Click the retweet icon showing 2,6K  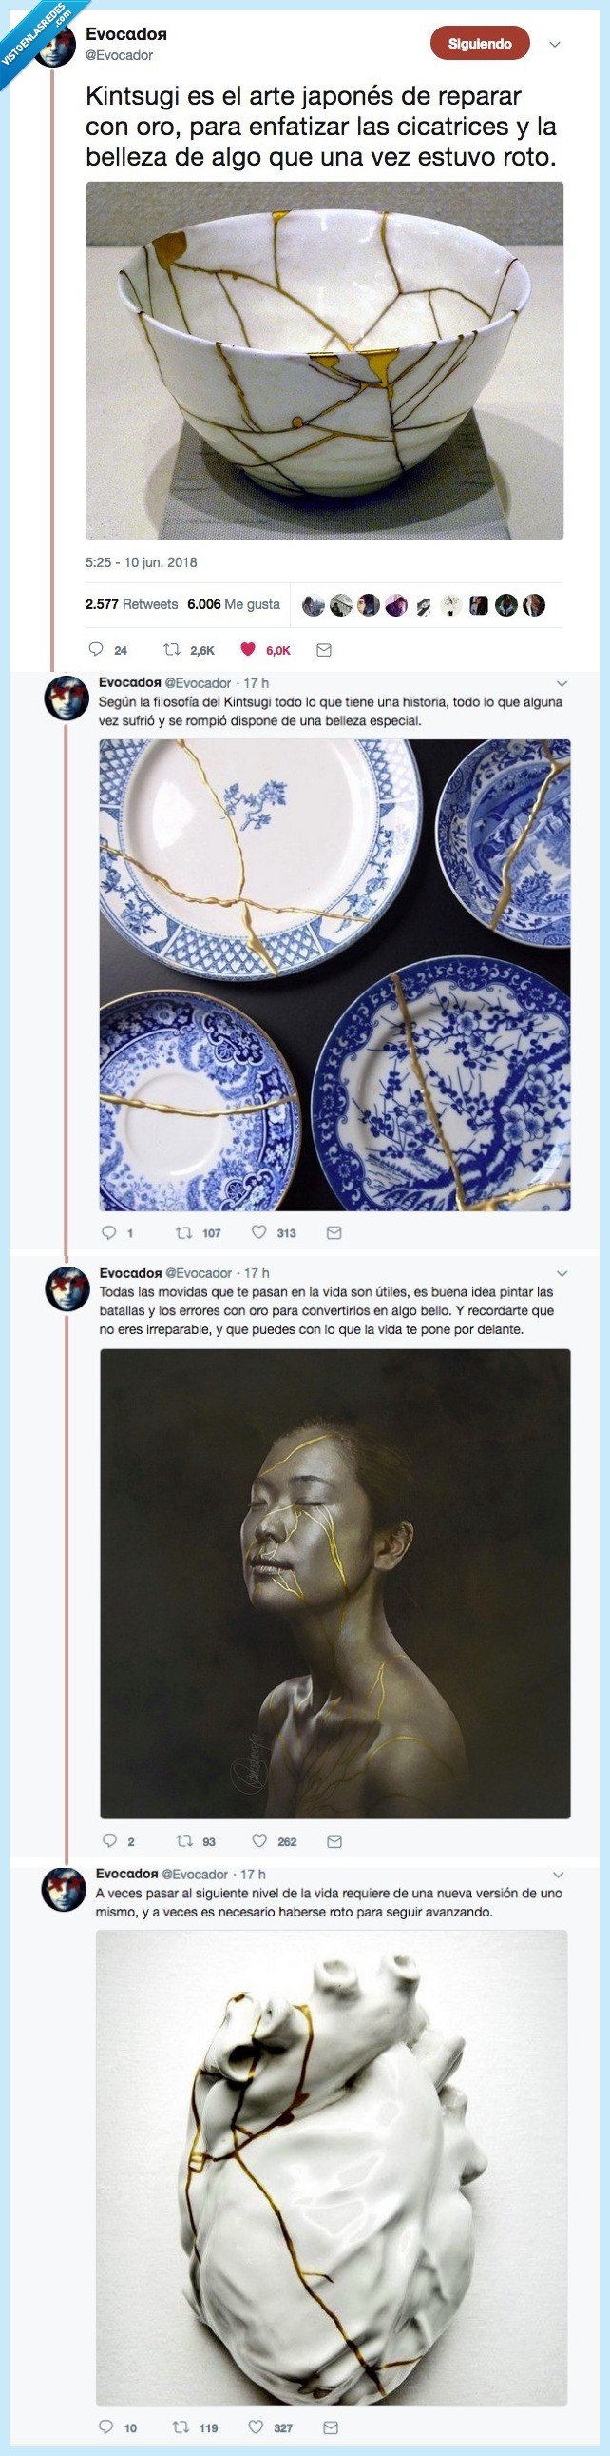tap(173, 648)
